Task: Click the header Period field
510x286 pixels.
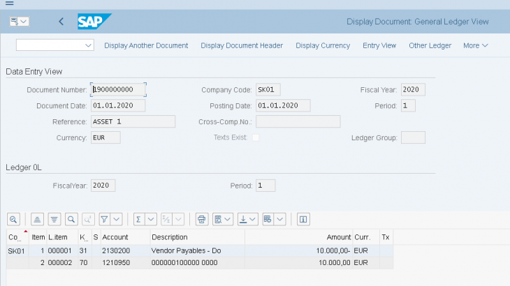Action: [x=408, y=105]
